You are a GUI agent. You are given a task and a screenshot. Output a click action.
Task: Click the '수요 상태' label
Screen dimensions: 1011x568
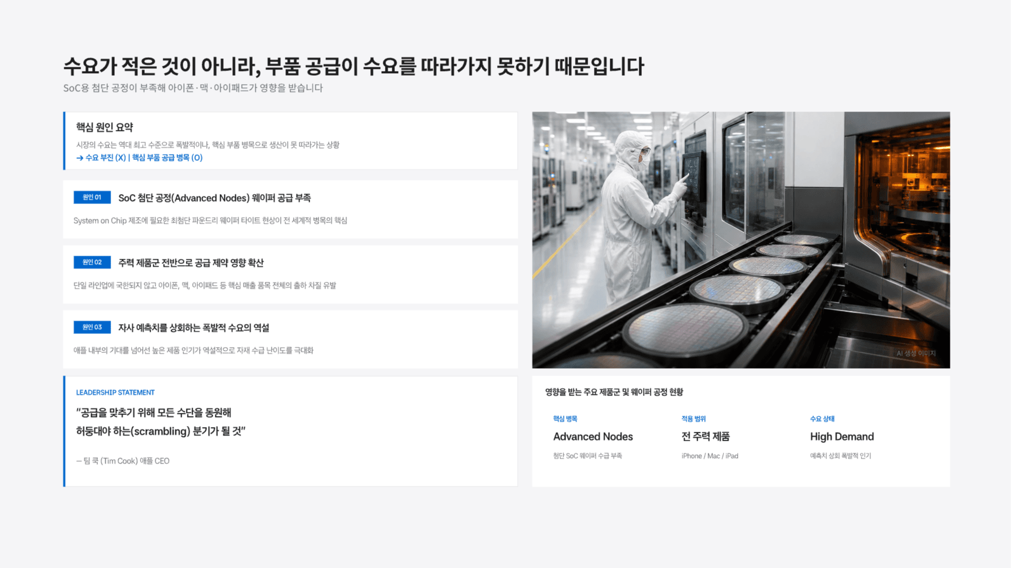pos(822,419)
